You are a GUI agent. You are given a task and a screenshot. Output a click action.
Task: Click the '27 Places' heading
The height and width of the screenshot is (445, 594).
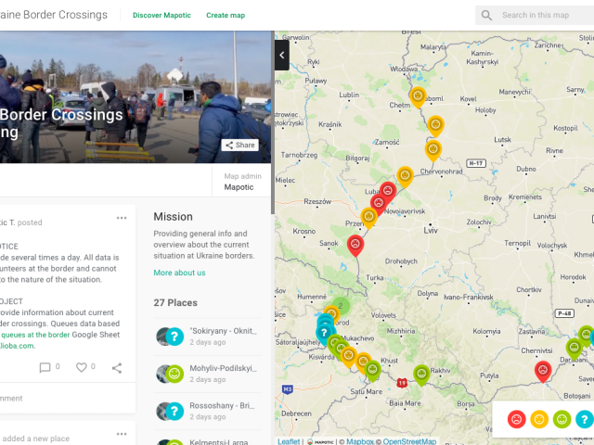click(175, 303)
